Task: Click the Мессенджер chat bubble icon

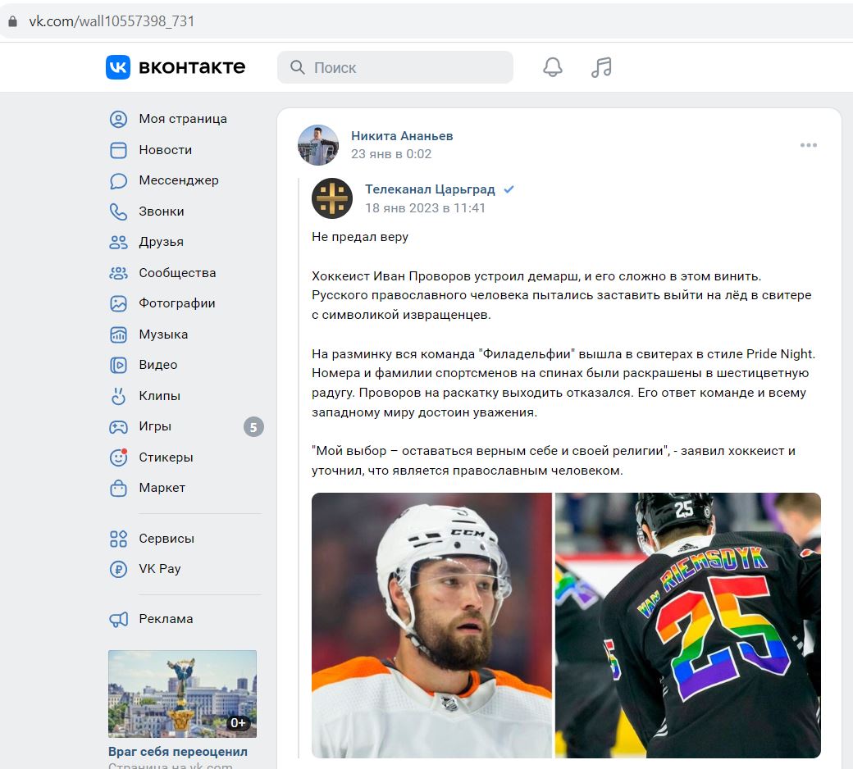Action: (x=118, y=180)
